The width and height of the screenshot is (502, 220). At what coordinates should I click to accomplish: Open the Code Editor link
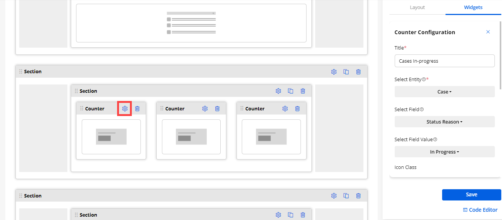(x=480, y=210)
